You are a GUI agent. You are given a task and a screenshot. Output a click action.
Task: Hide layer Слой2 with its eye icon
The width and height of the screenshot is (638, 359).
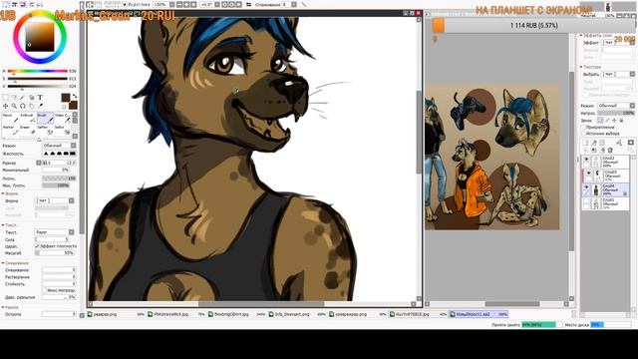(x=586, y=160)
